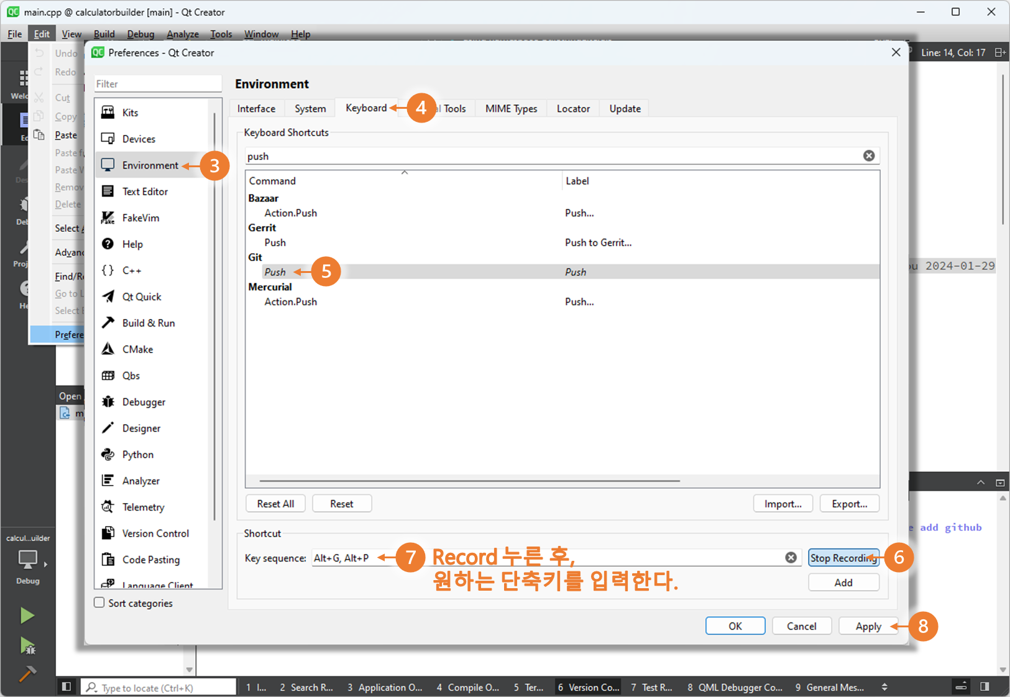
Task: Open Compile Output pane
Action: coord(467,687)
